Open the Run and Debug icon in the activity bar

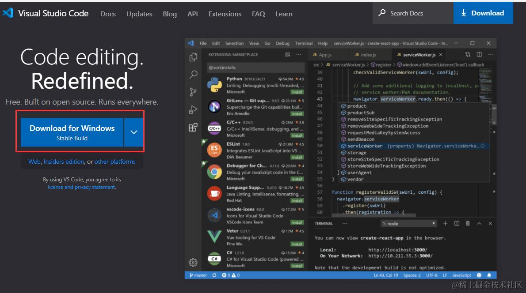(x=193, y=109)
